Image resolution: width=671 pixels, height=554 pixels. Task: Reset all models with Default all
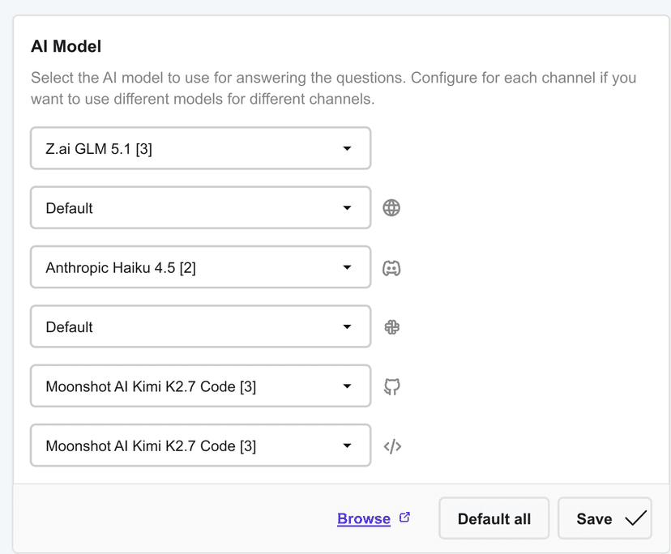point(494,518)
